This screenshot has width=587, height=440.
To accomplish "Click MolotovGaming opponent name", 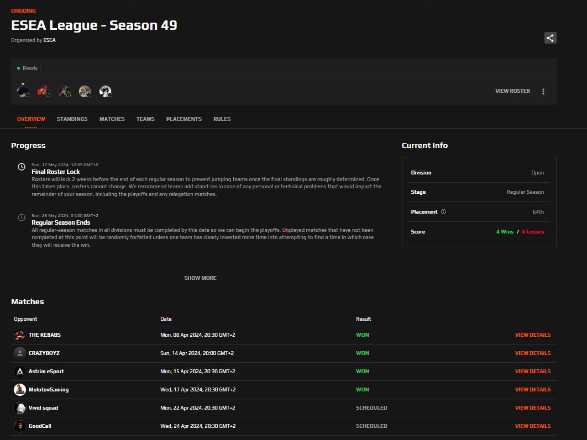I will tap(49, 390).
